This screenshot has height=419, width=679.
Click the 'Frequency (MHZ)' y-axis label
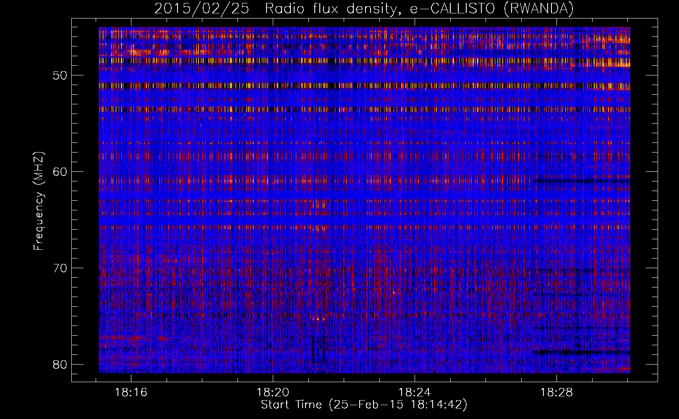pos(39,201)
